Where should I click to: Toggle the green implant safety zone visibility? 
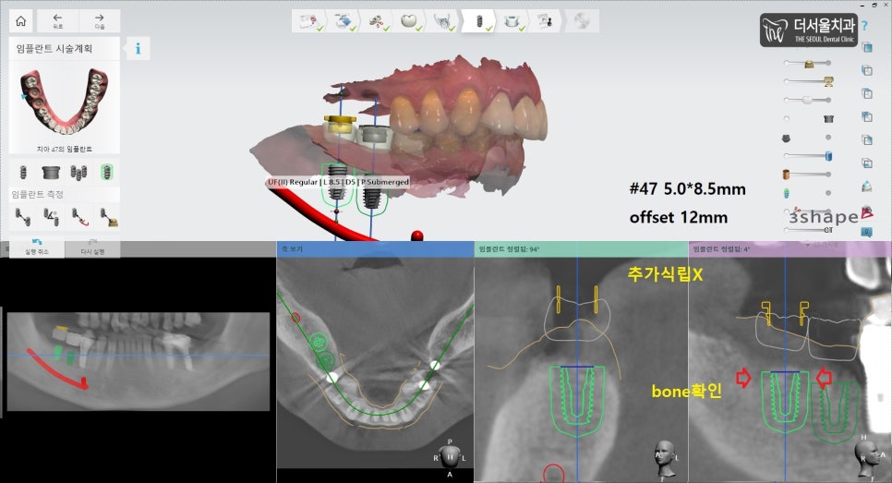786,193
